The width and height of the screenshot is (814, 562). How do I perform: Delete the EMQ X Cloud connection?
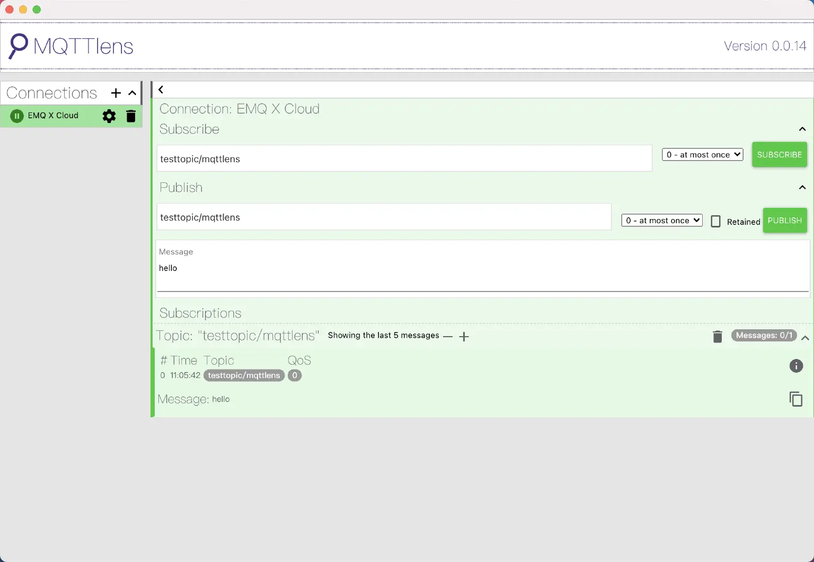131,116
